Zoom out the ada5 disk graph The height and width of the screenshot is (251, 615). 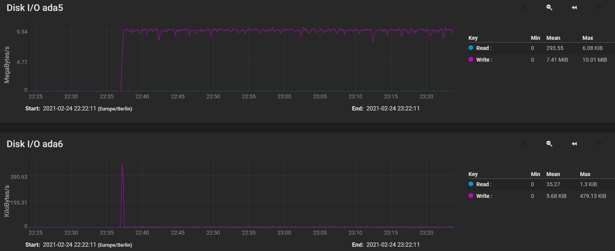click(x=549, y=7)
